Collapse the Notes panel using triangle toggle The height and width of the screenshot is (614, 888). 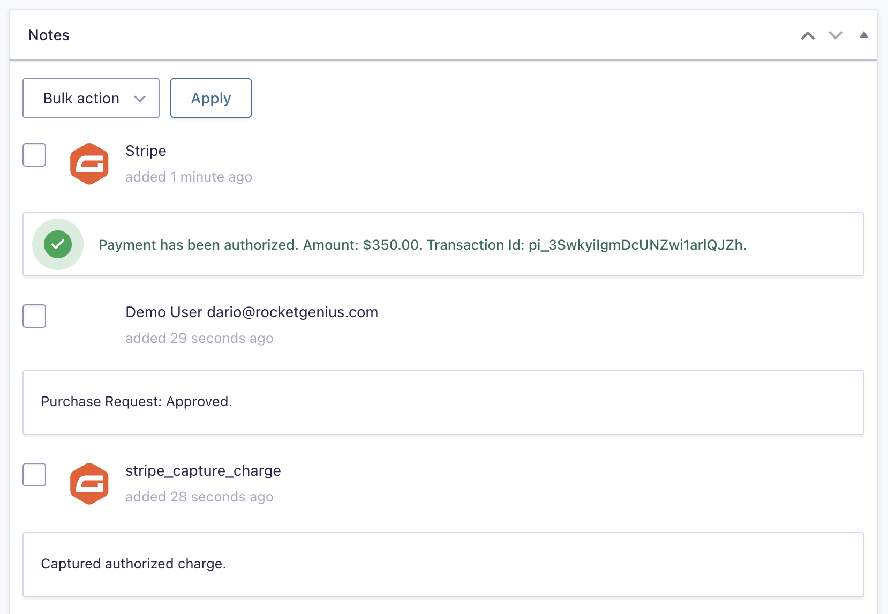[x=863, y=35]
